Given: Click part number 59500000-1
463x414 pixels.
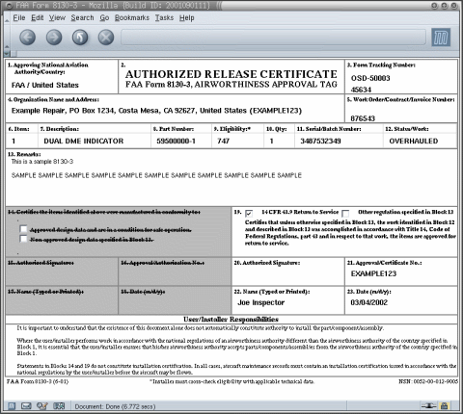Looking at the screenshot, I should click(176, 141).
